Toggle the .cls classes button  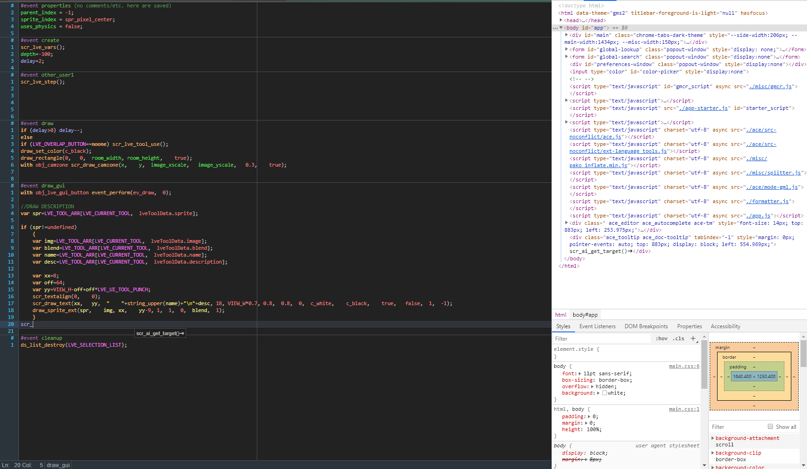[x=678, y=338]
